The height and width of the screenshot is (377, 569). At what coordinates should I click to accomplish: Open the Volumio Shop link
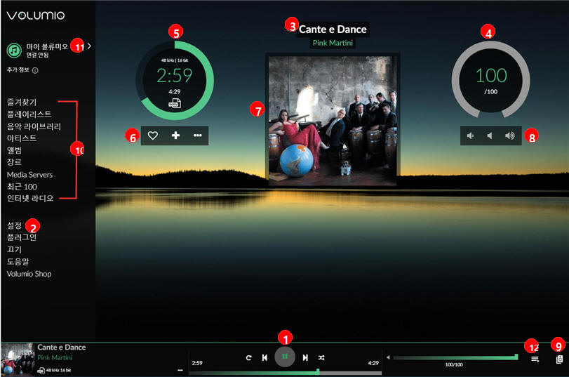coord(29,274)
